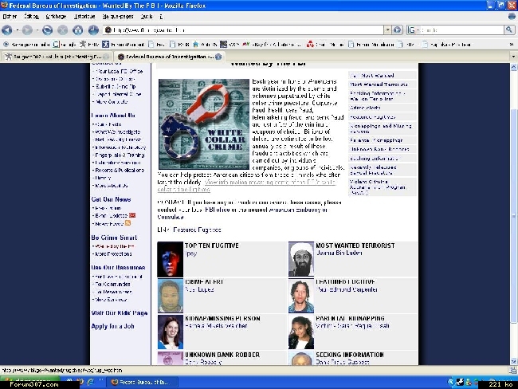518x389 pixels.
Task: Click the Get Our News heading
Action: coord(111,199)
